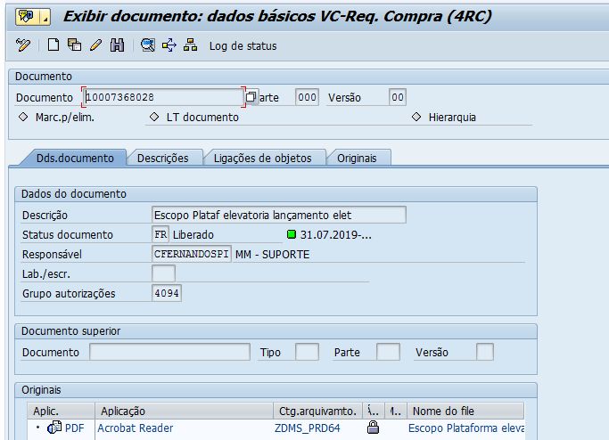This screenshot has height=440, width=609.
Task: Click the Versão field showing 00
Action: click(398, 97)
